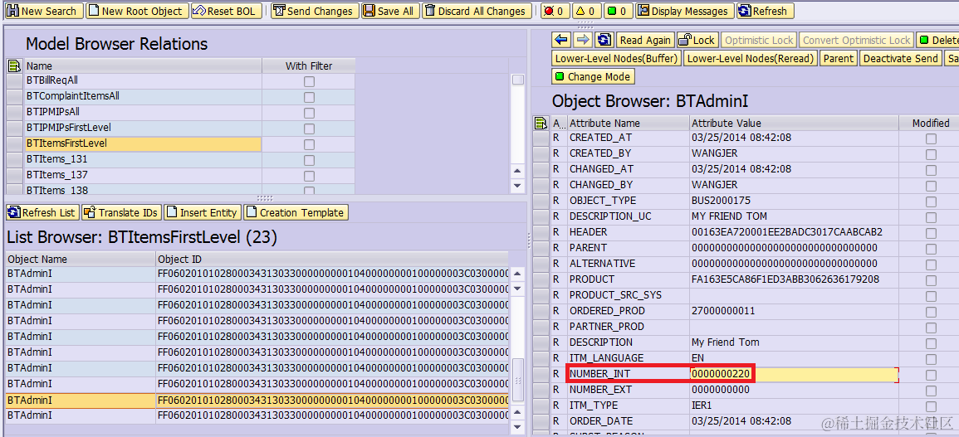Viewport: 959px width, 437px height.
Task: Open the Creation Template button
Action: coord(296,212)
